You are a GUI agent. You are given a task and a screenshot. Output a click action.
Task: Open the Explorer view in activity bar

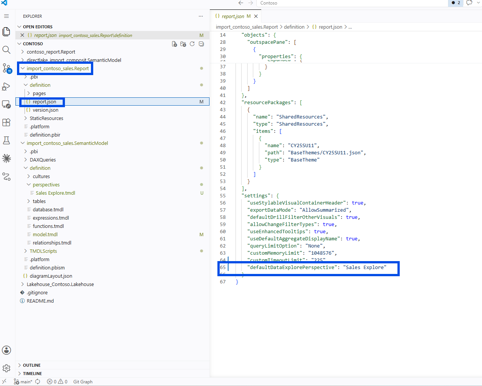point(6,32)
